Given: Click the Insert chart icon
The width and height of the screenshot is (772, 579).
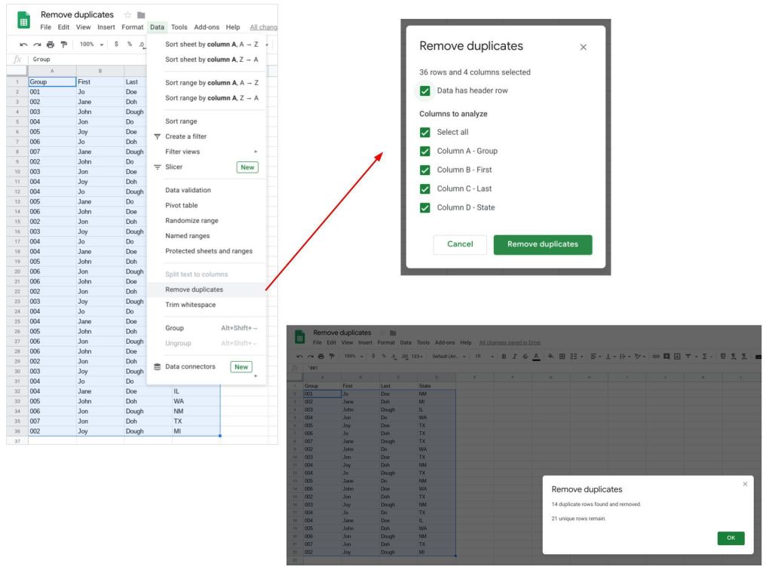Looking at the screenshot, I should [x=676, y=356].
